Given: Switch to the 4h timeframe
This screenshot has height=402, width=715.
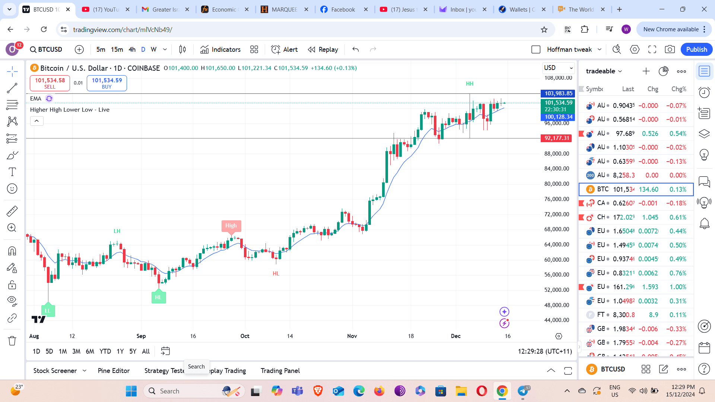Looking at the screenshot, I should click(132, 50).
